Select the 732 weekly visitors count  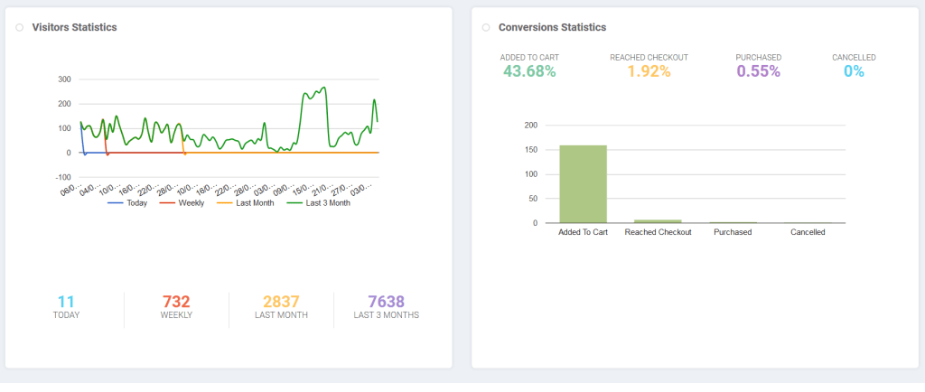(176, 302)
